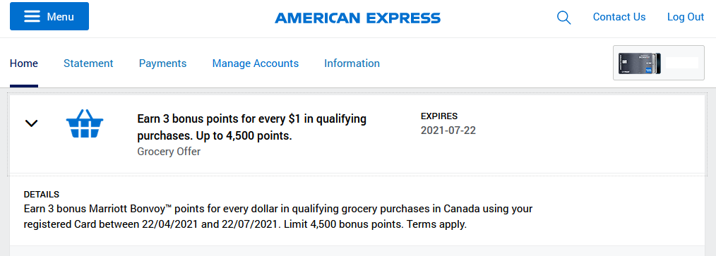The image size is (716, 256).
Task: Switch to the Statement tab
Action: tap(88, 63)
